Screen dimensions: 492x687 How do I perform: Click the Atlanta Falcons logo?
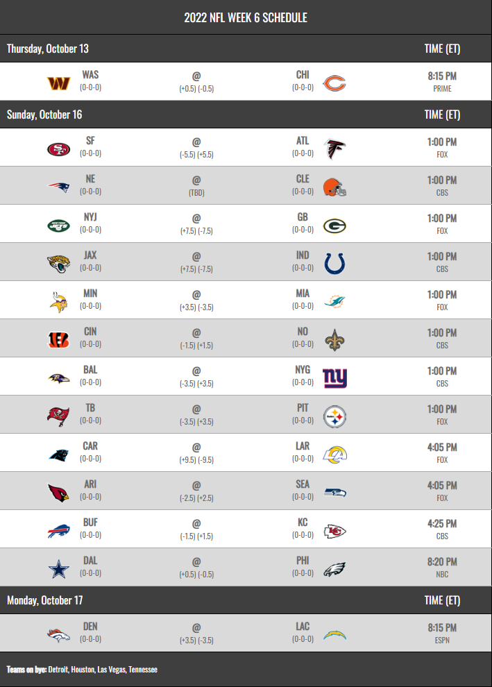(x=334, y=149)
